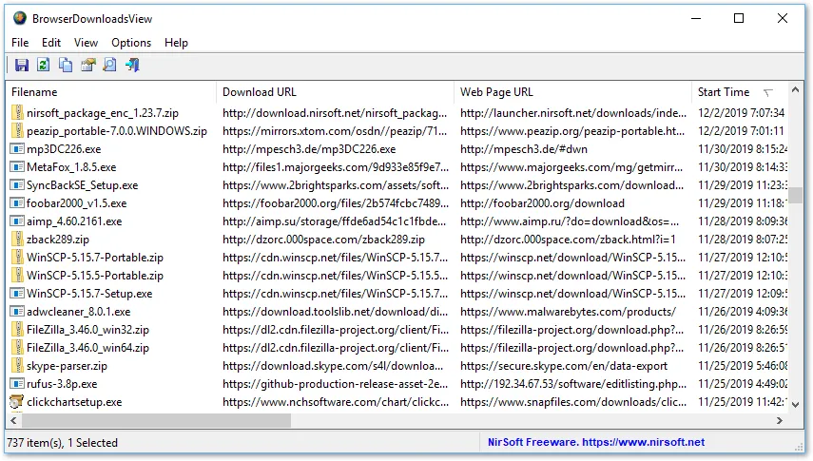The width and height of the screenshot is (813, 461).
Task: Click the http://foobar2000.org/download web page URL
Action: pos(542,203)
